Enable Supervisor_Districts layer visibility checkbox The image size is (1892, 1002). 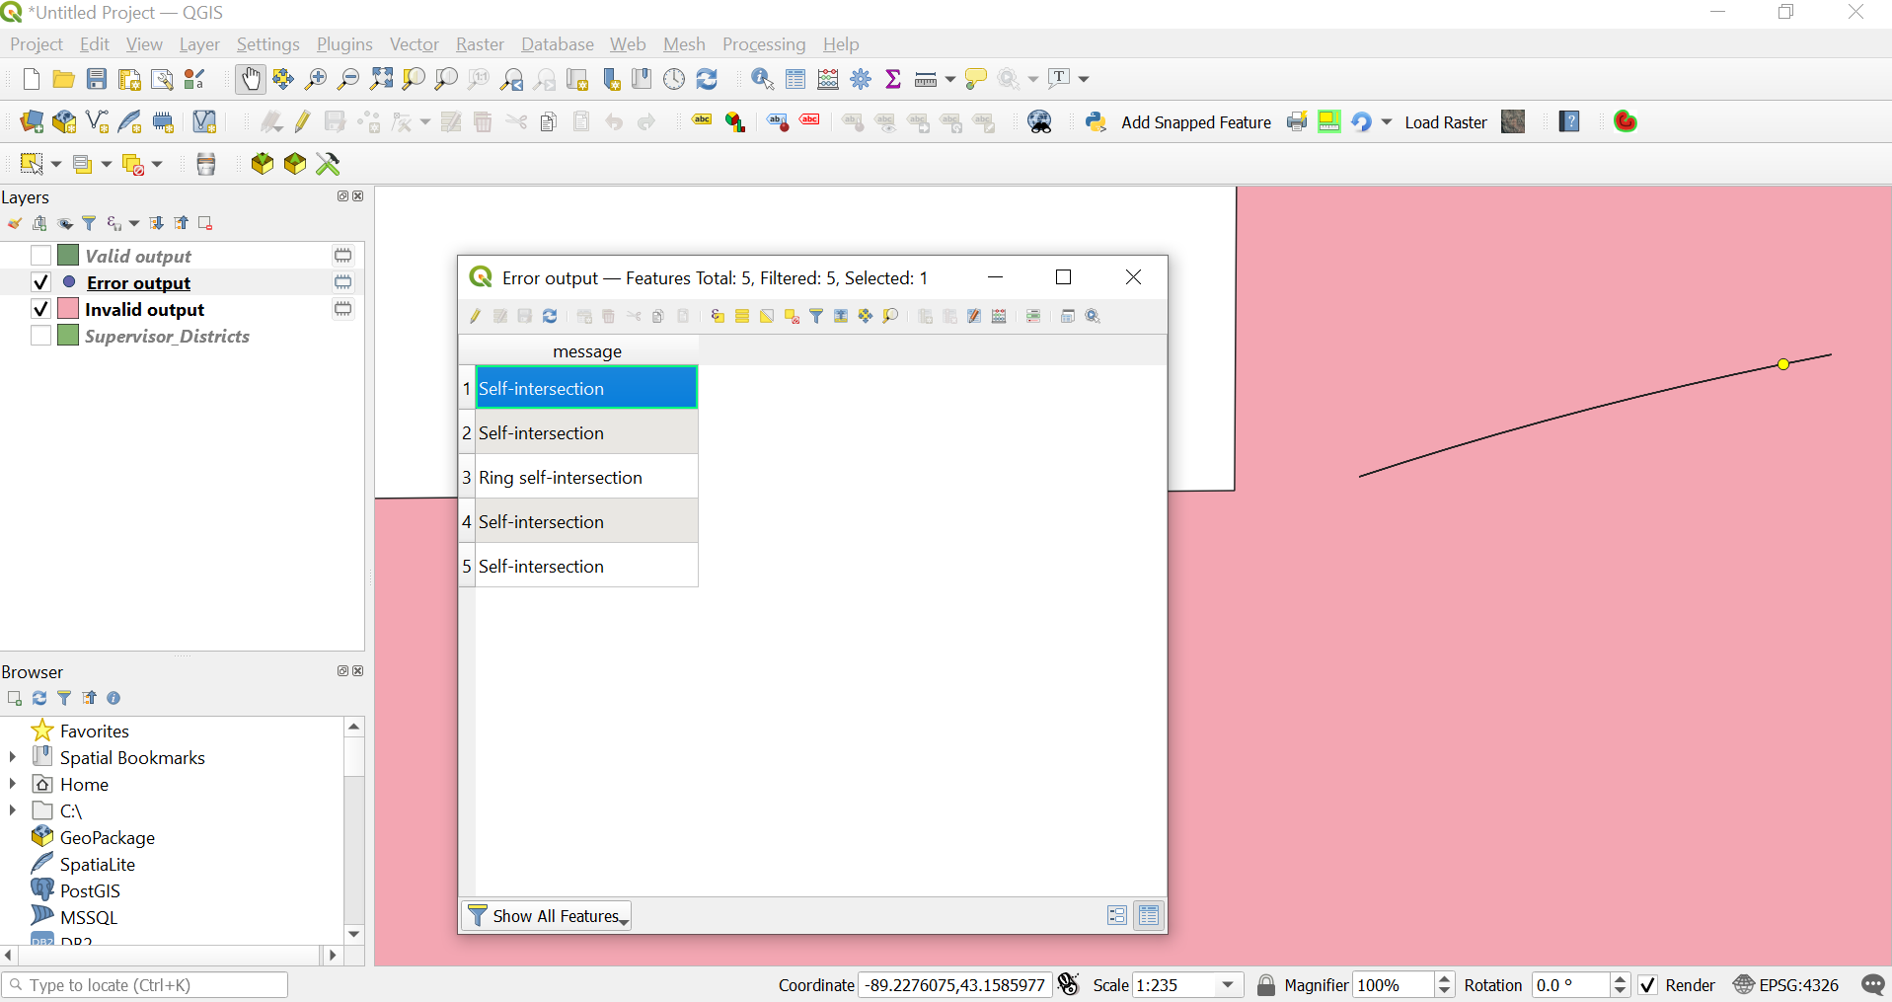point(40,336)
